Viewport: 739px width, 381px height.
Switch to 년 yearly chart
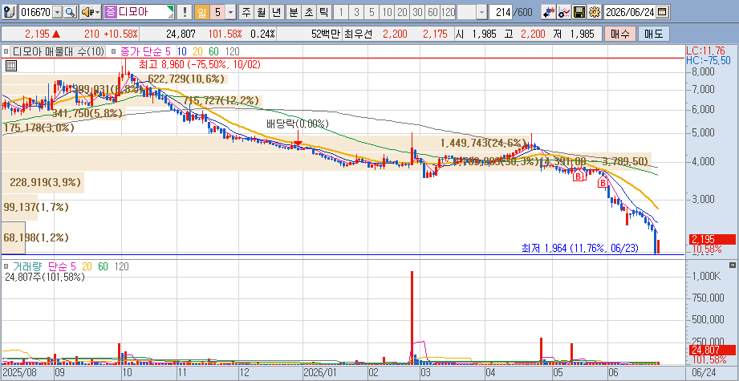pyautogui.click(x=276, y=12)
